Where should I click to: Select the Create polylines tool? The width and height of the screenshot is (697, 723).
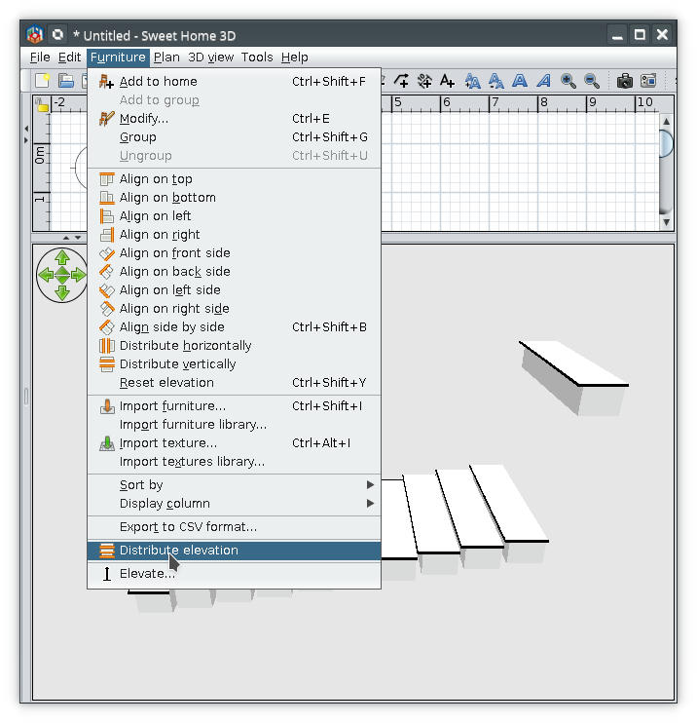(401, 81)
